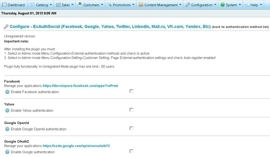The image size is (270, 158).
Task: Tick the Enable Yahoo authentication checkbox
Action: coord(131,110)
